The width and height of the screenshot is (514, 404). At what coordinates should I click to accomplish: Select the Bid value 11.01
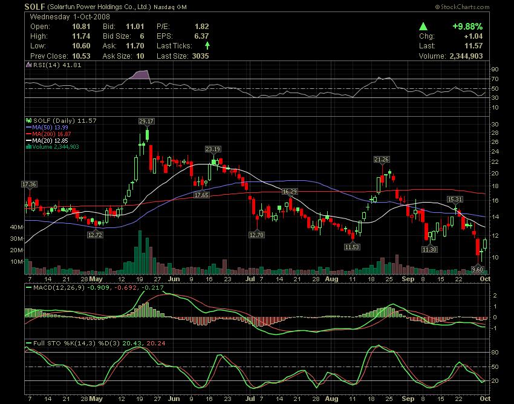pos(135,27)
